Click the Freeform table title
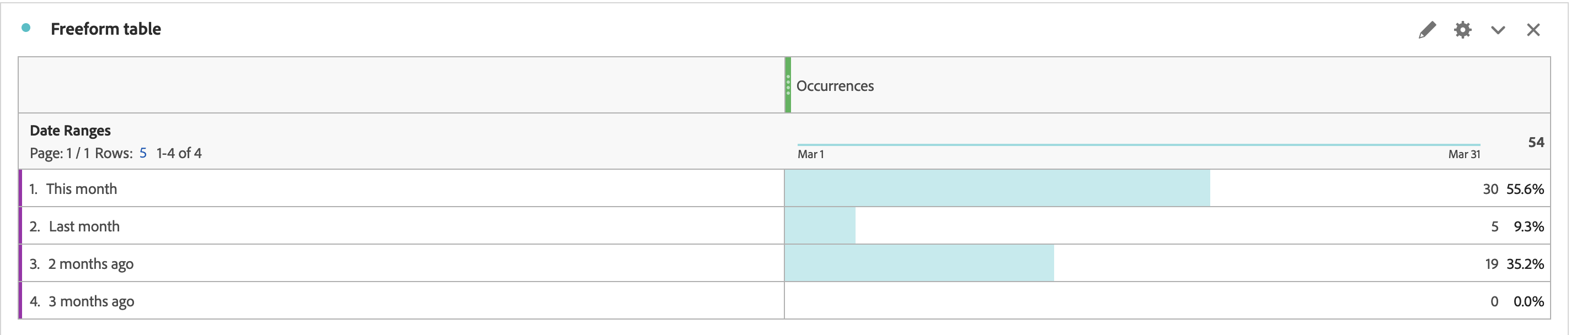 (x=105, y=29)
